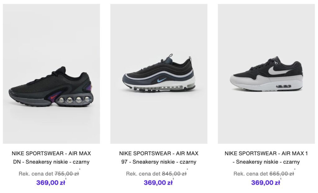Click "Rek. cena det" label under Air Max 97

(143, 174)
